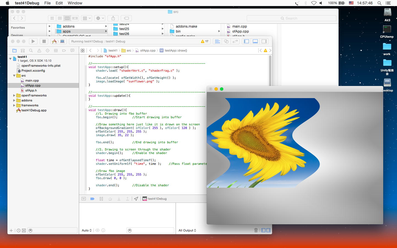This screenshot has height=248, width=397.
Task: Click the Simulate Location arrow icon
Action: point(136,199)
